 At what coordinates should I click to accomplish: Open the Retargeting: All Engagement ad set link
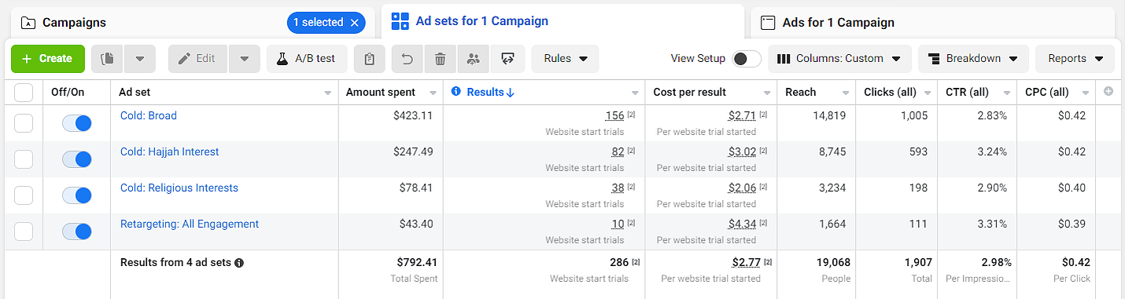point(190,224)
